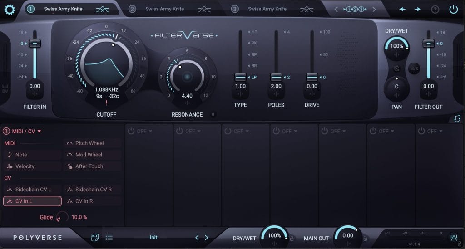Select the Sidechain CV L source

coord(32,190)
